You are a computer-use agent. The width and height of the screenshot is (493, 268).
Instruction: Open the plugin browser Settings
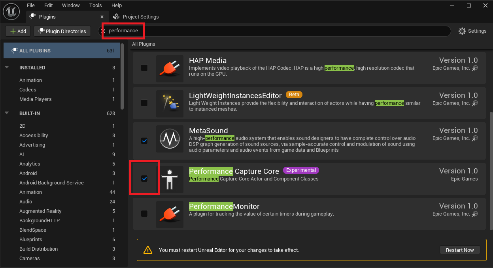tap(472, 31)
